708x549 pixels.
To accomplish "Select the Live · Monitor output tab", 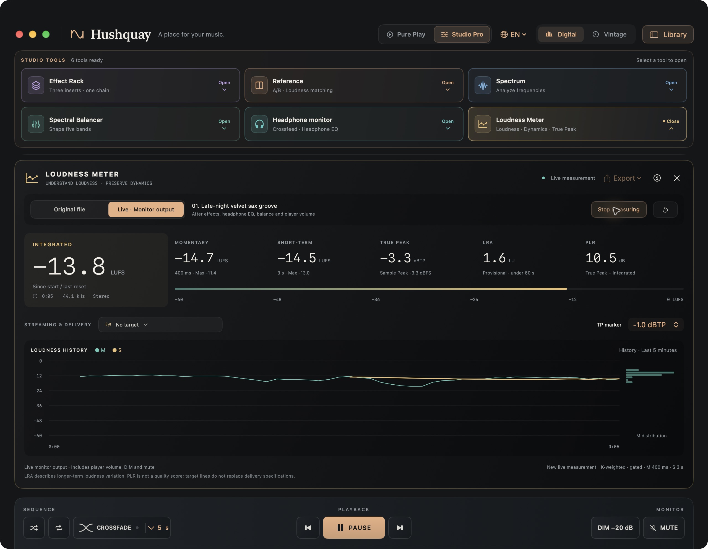I will [146, 209].
